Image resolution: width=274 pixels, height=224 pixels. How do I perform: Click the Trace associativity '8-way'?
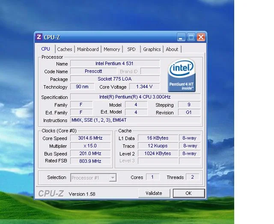190,146
